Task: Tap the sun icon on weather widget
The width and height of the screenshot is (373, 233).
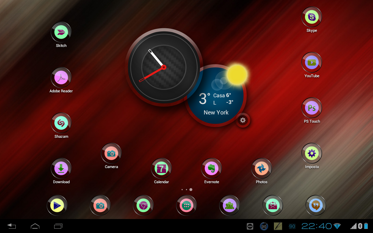Action: tap(237, 75)
